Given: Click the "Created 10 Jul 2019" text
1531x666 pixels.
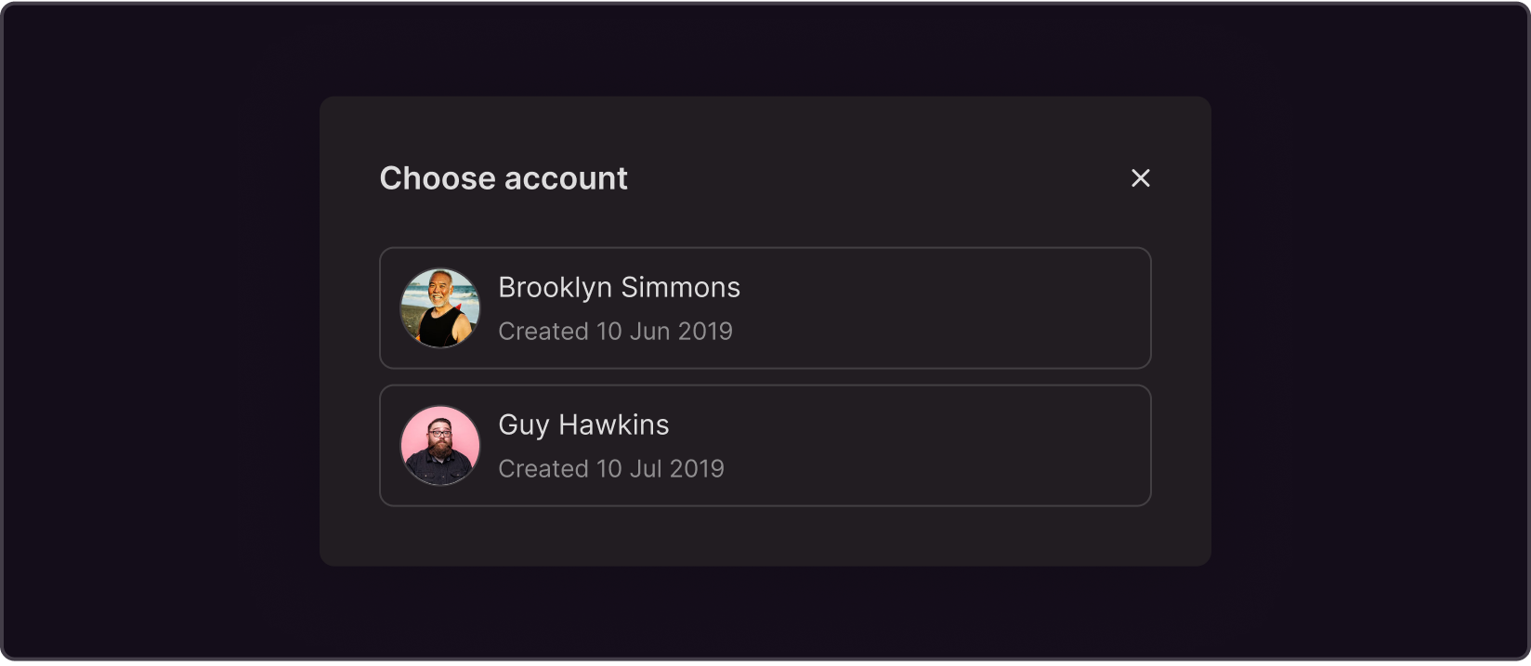Looking at the screenshot, I should tap(611, 469).
